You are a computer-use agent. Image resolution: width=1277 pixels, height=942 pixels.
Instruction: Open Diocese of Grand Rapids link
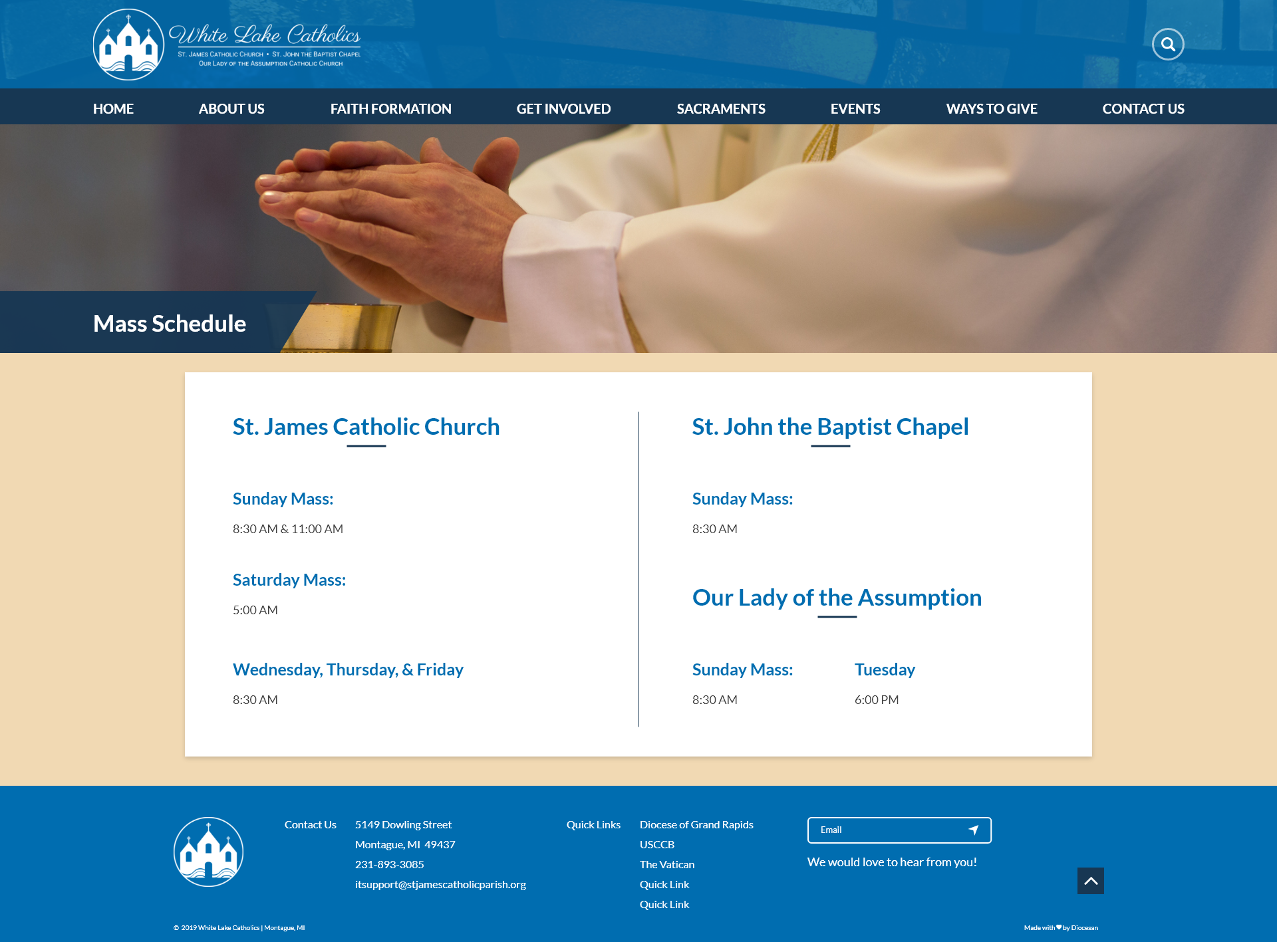click(696, 824)
